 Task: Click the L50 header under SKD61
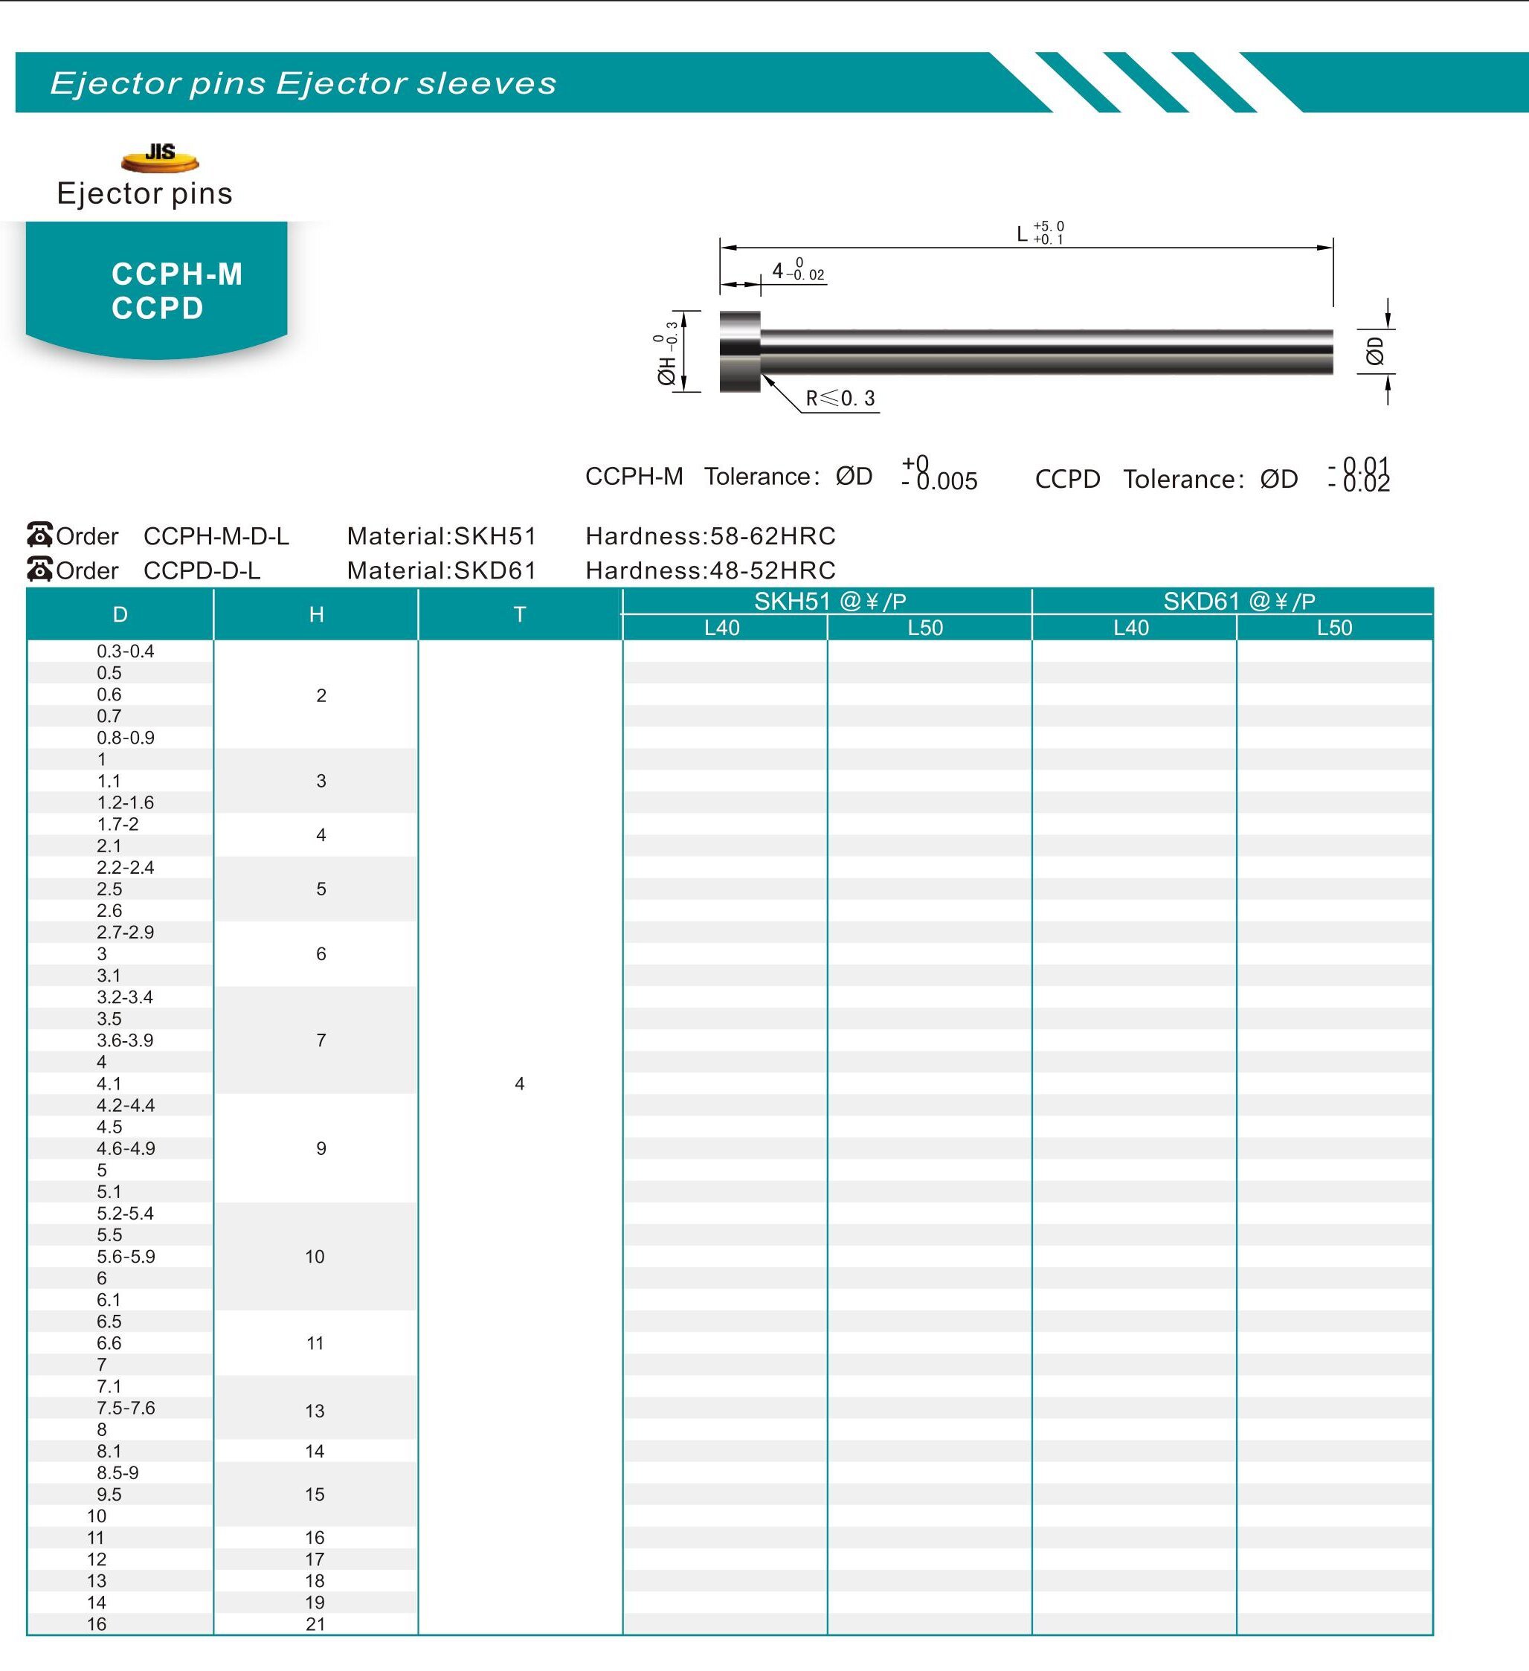1334,628
